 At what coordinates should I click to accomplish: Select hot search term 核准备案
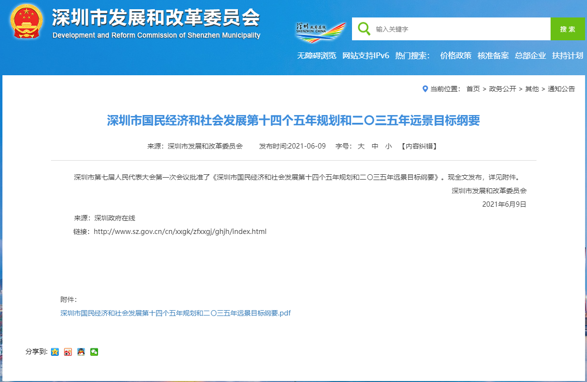tap(493, 55)
